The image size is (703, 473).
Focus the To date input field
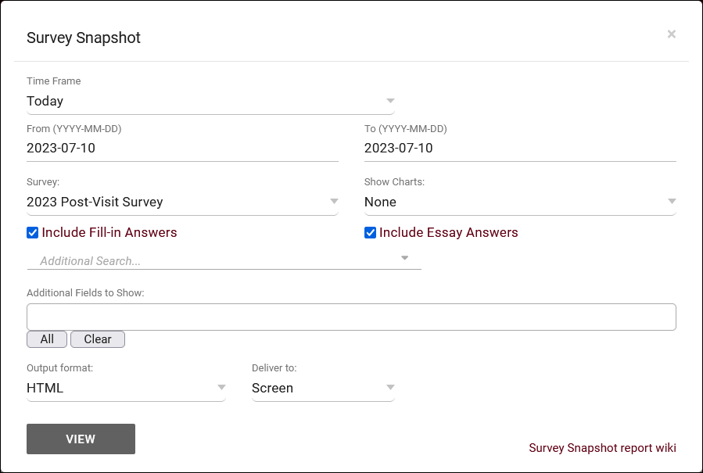[520, 149]
